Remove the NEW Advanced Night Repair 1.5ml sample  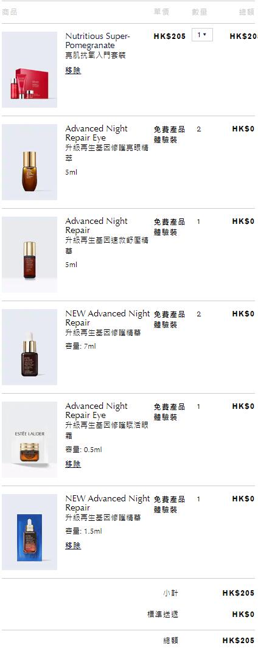[73, 546]
